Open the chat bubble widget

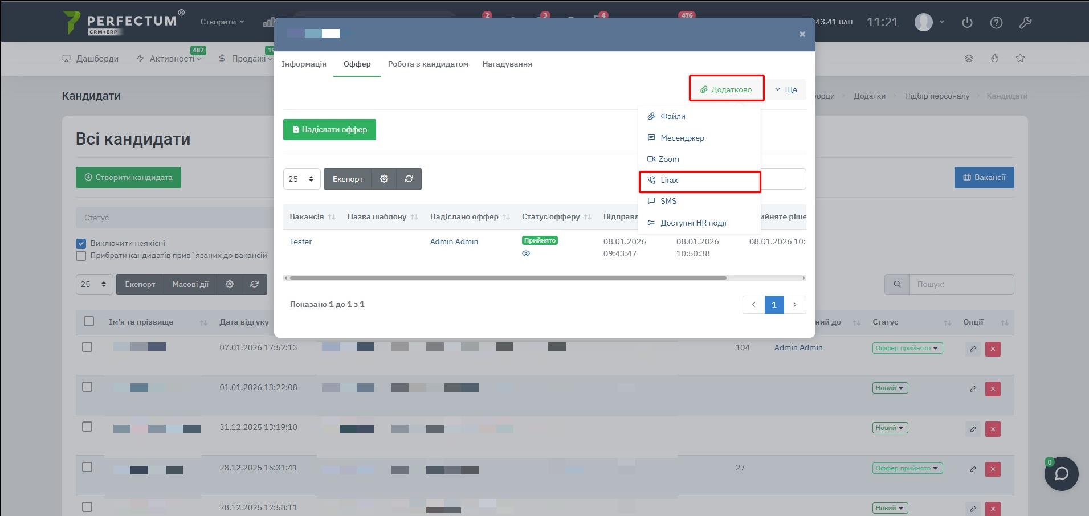tap(1061, 474)
